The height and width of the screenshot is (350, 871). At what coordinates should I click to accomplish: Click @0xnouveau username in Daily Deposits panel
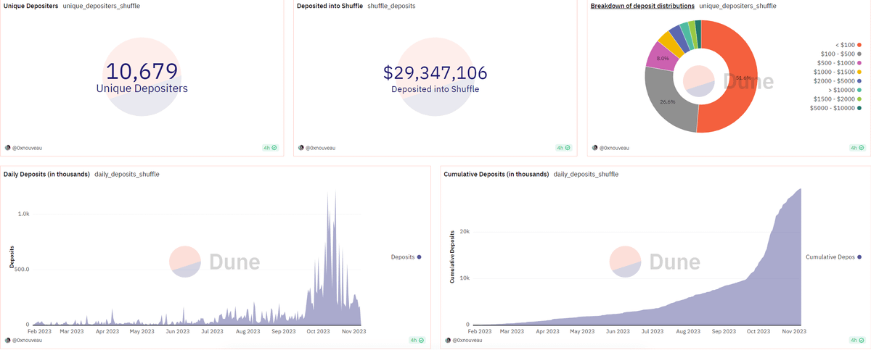coord(29,340)
